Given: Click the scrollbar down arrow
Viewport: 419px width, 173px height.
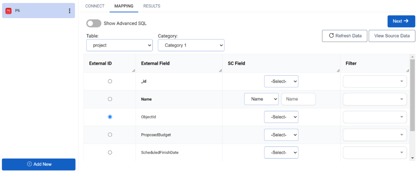Looking at the screenshot, I should click(412, 158).
